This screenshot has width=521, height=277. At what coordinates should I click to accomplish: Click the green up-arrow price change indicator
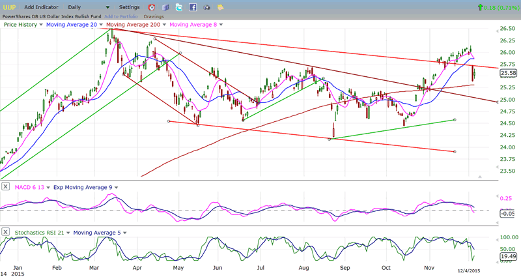click(481, 7)
